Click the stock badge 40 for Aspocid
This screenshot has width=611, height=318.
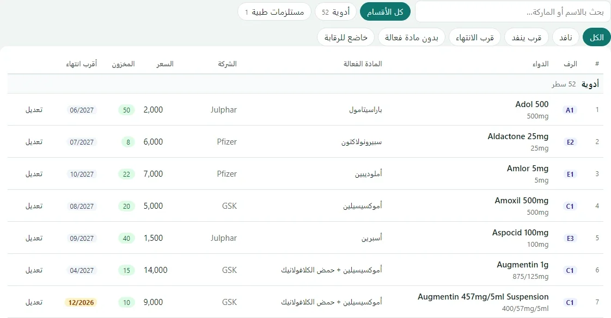(x=127, y=238)
